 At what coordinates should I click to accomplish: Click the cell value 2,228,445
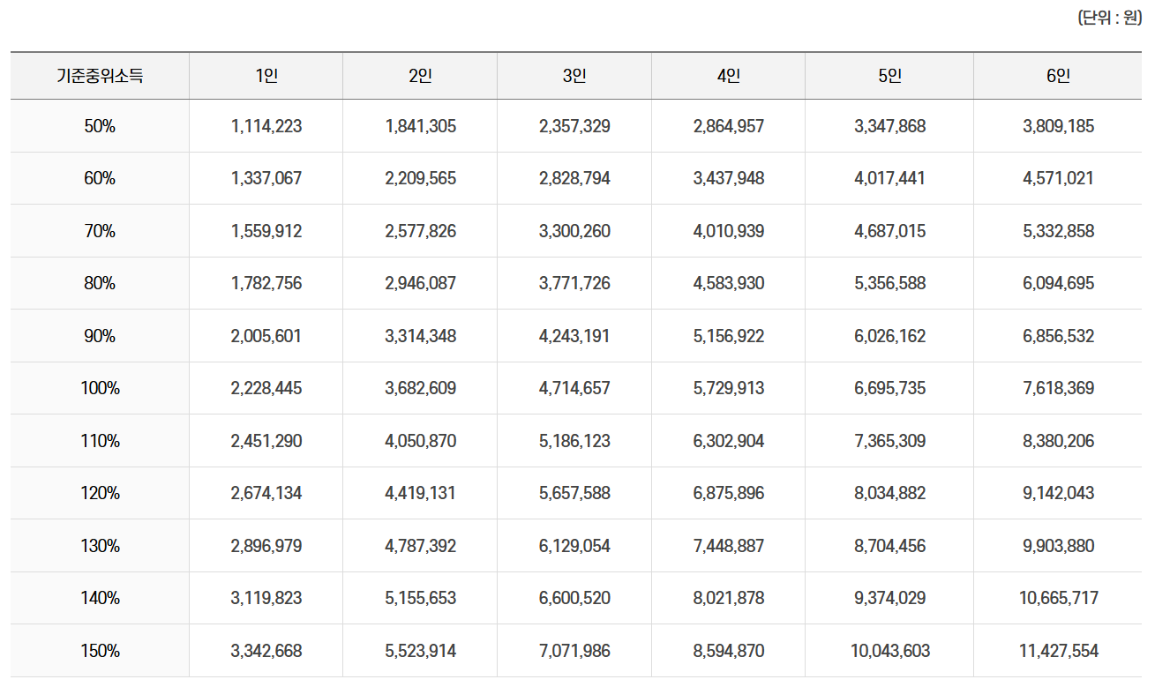pos(266,388)
